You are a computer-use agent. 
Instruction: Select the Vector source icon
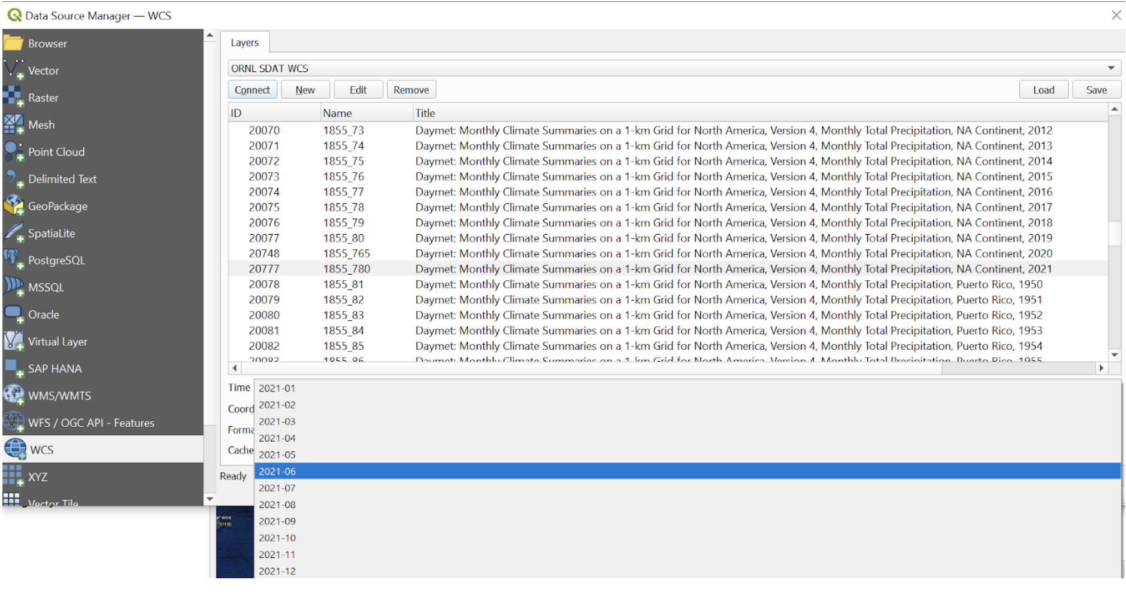tap(13, 70)
